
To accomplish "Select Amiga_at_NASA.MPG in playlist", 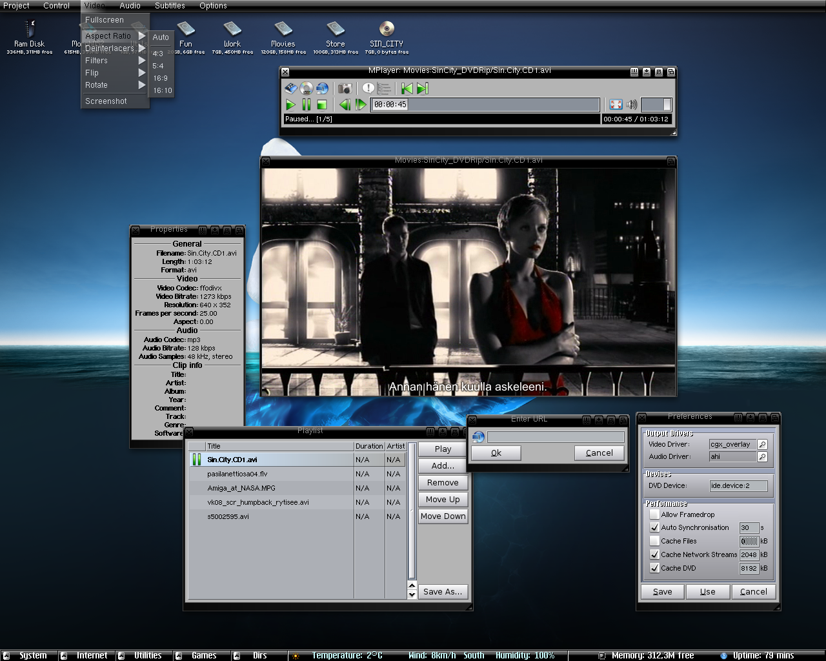I will pyautogui.click(x=297, y=488).
